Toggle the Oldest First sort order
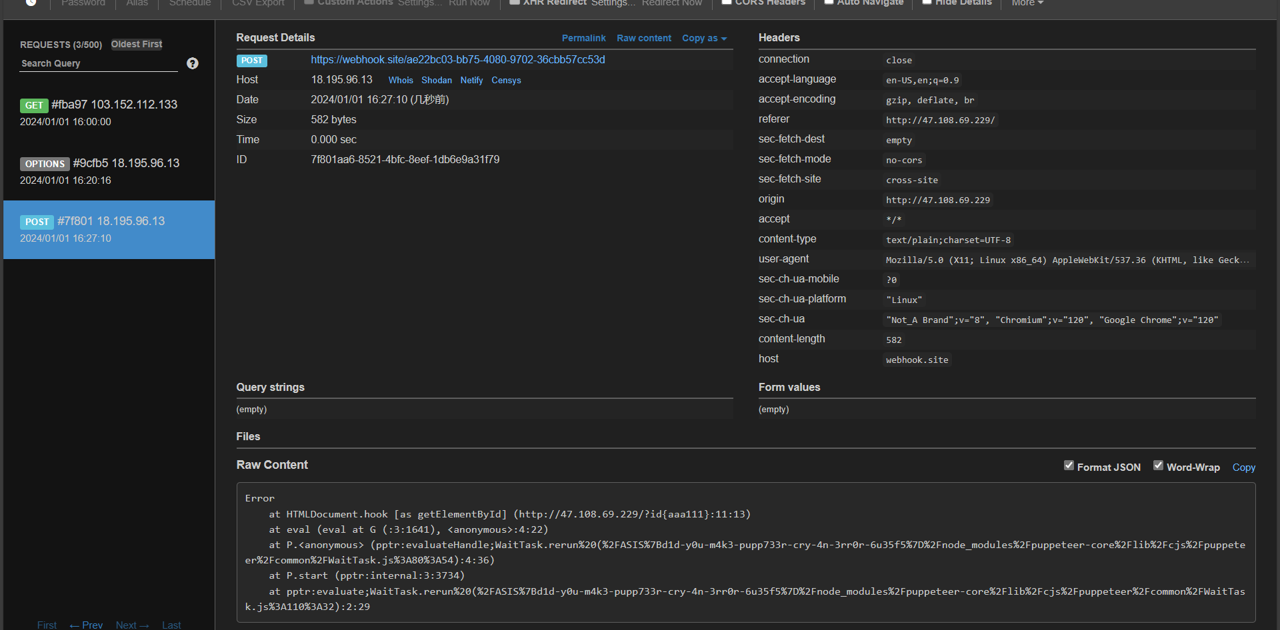Viewport: 1280px width, 630px height. pyautogui.click(x=136, y=44)
